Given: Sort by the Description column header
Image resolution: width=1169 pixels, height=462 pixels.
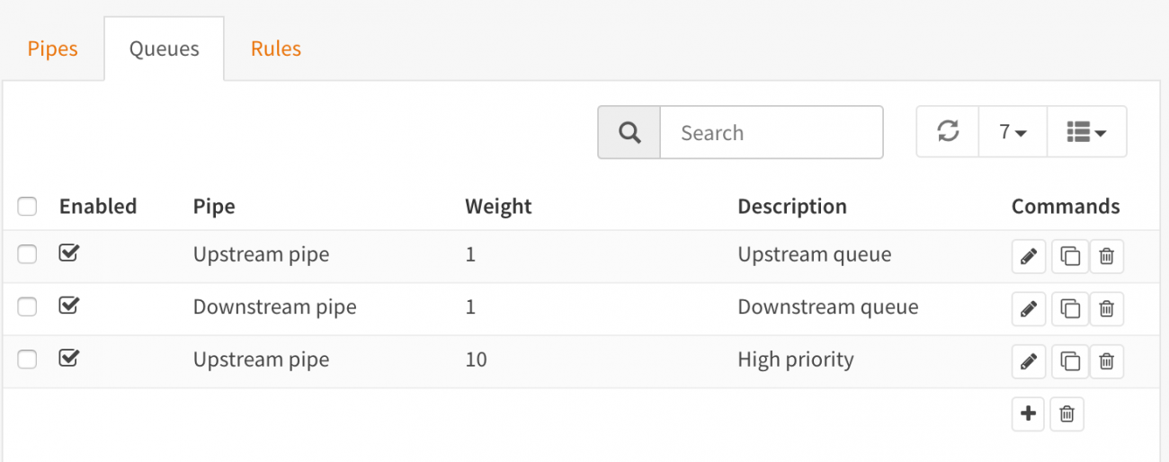Looking at the screenshot, I should point(792,207).
